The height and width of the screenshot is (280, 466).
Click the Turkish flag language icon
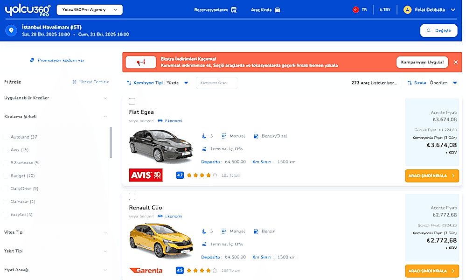(356, 10)
